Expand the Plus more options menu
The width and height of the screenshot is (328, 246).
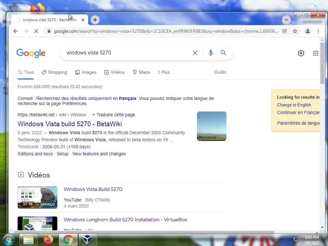click(164, 72)
